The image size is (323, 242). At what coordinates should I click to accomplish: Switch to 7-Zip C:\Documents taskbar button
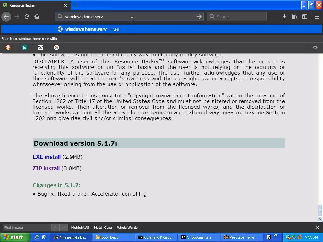[198, 238]
